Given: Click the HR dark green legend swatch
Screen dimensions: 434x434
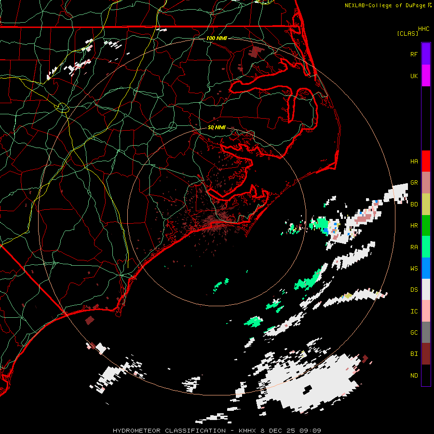Looking at the screenshot, I should pyautogui.click(x=426, y=226).
